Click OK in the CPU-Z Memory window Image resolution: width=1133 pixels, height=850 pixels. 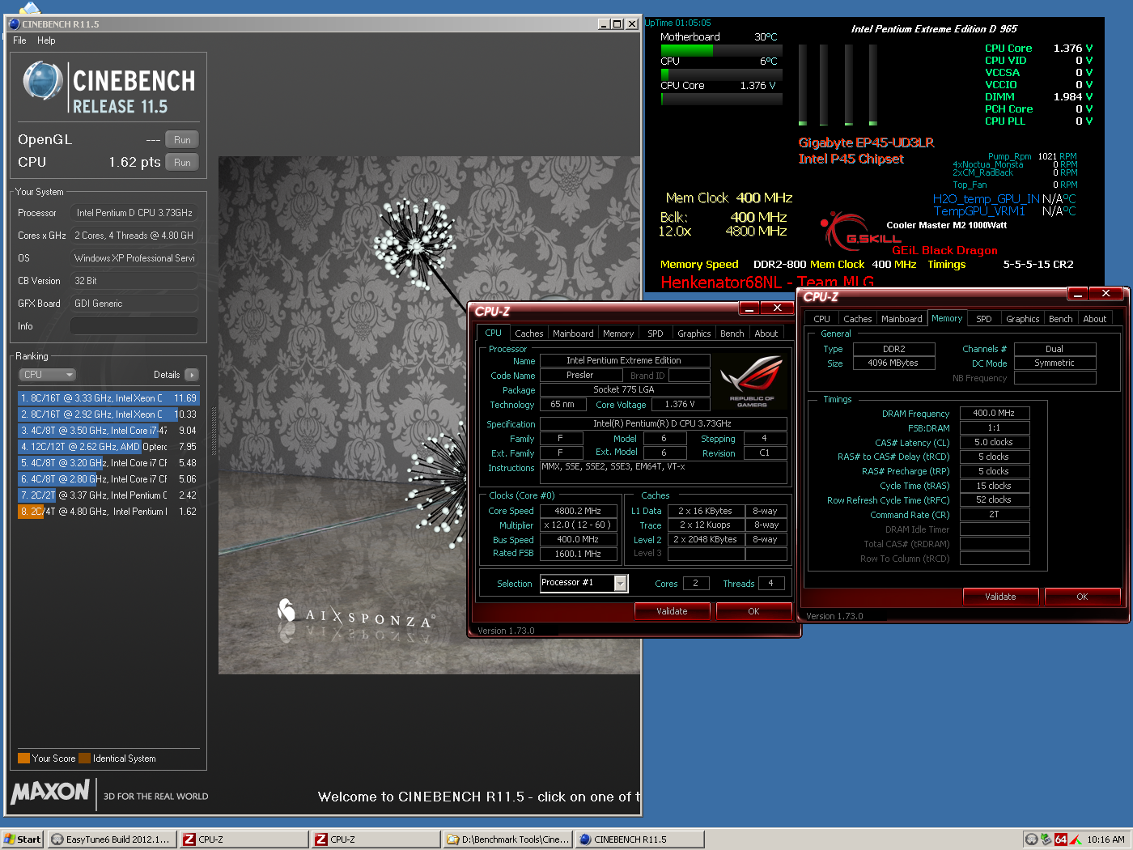click(1082, 597)
